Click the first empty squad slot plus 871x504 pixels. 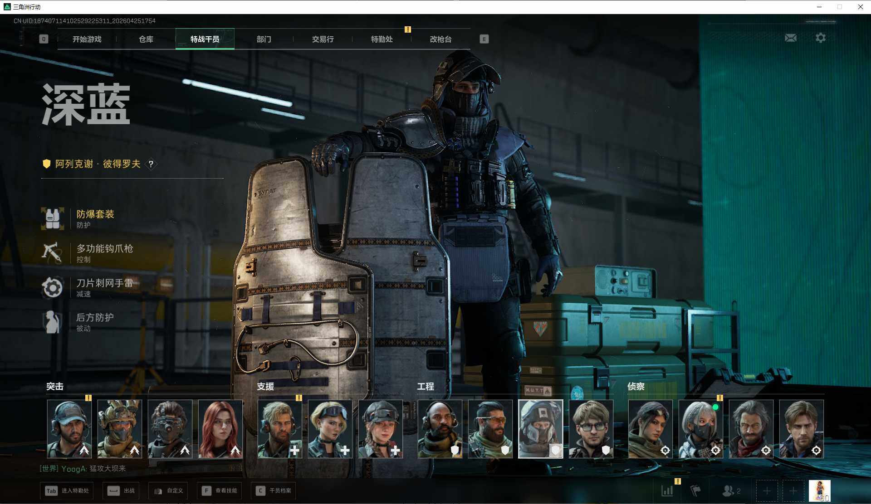(x=767, y=491)
